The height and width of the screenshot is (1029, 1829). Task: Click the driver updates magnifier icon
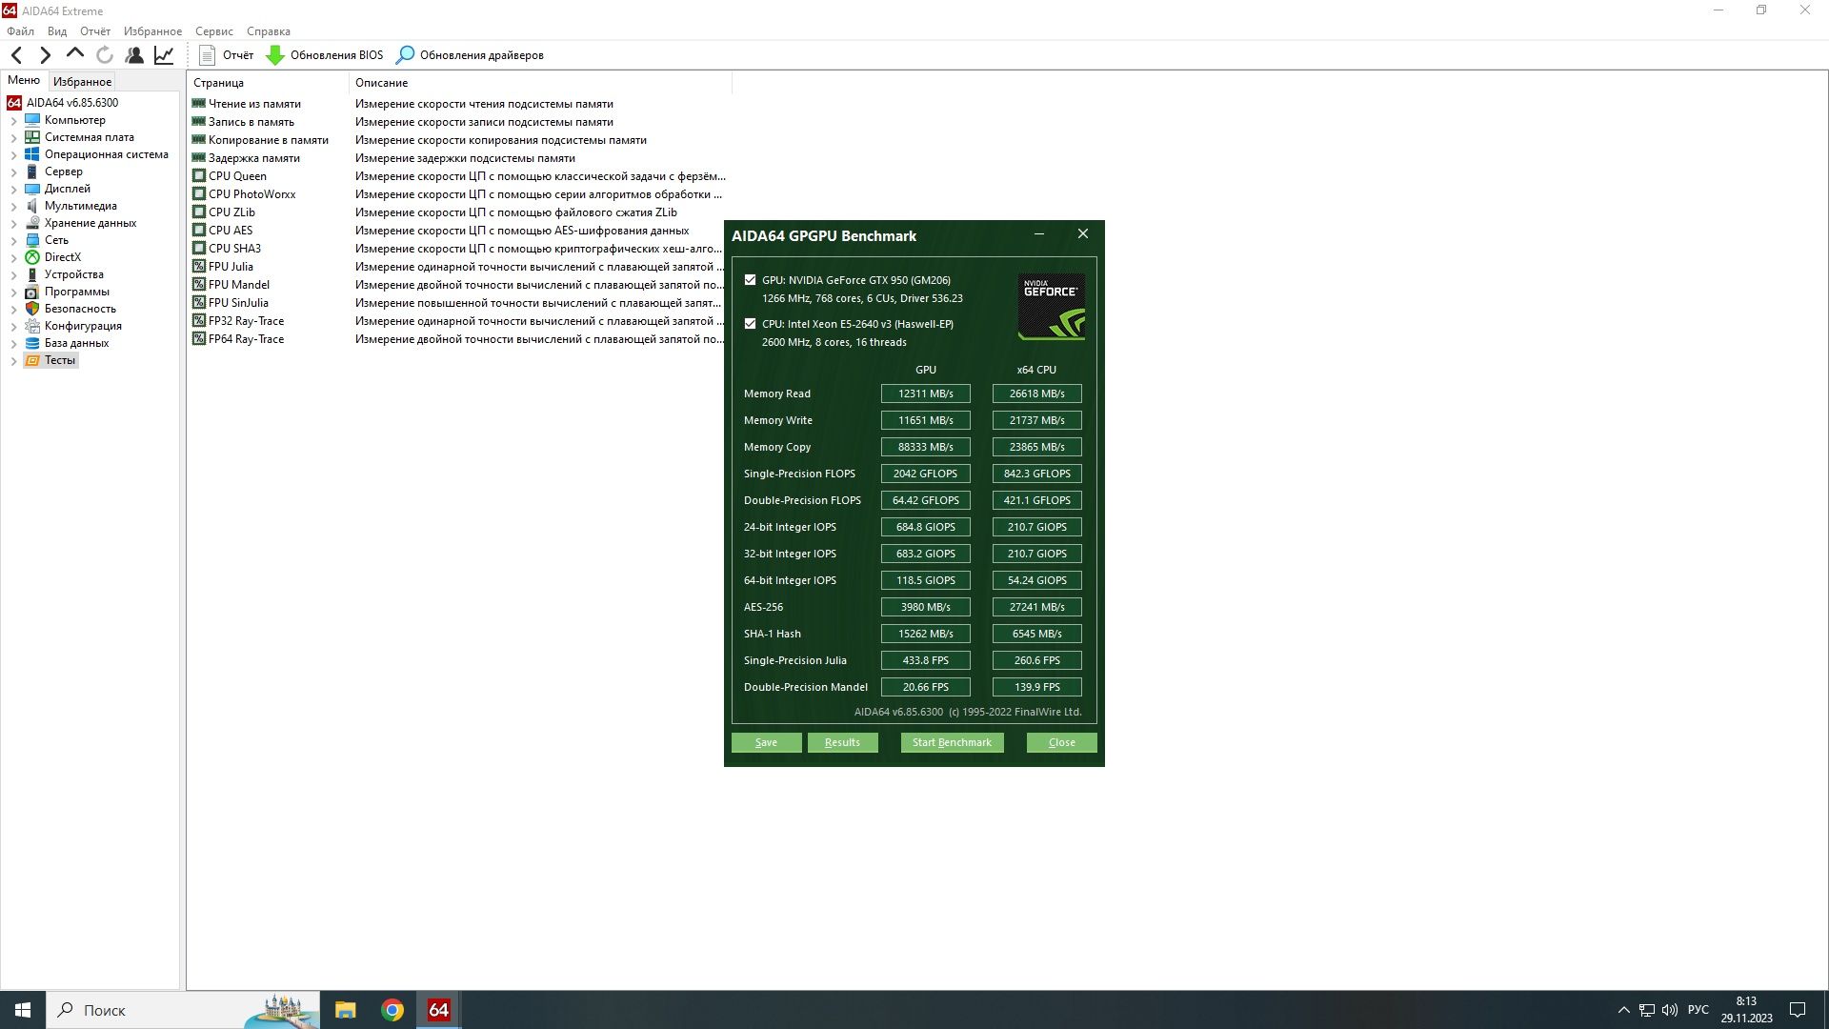pyautogui.click(x=405, y=55)
